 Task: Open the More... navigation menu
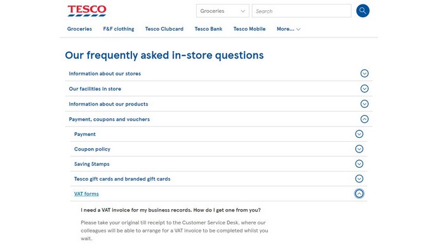pyautogui.click(x=288, y=29)
